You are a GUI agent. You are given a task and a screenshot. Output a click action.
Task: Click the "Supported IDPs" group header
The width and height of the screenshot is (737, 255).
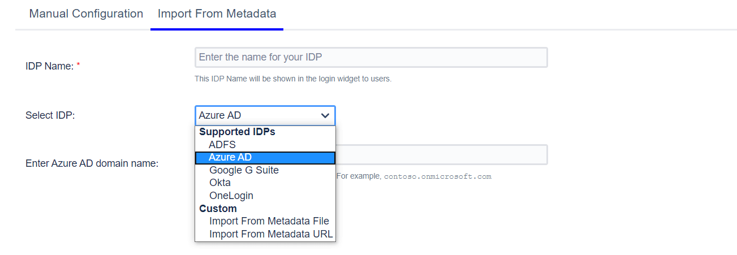tap(237, 132)
